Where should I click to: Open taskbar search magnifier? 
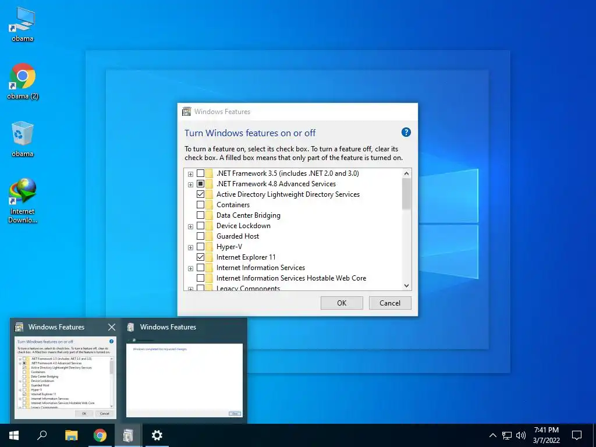42,435
